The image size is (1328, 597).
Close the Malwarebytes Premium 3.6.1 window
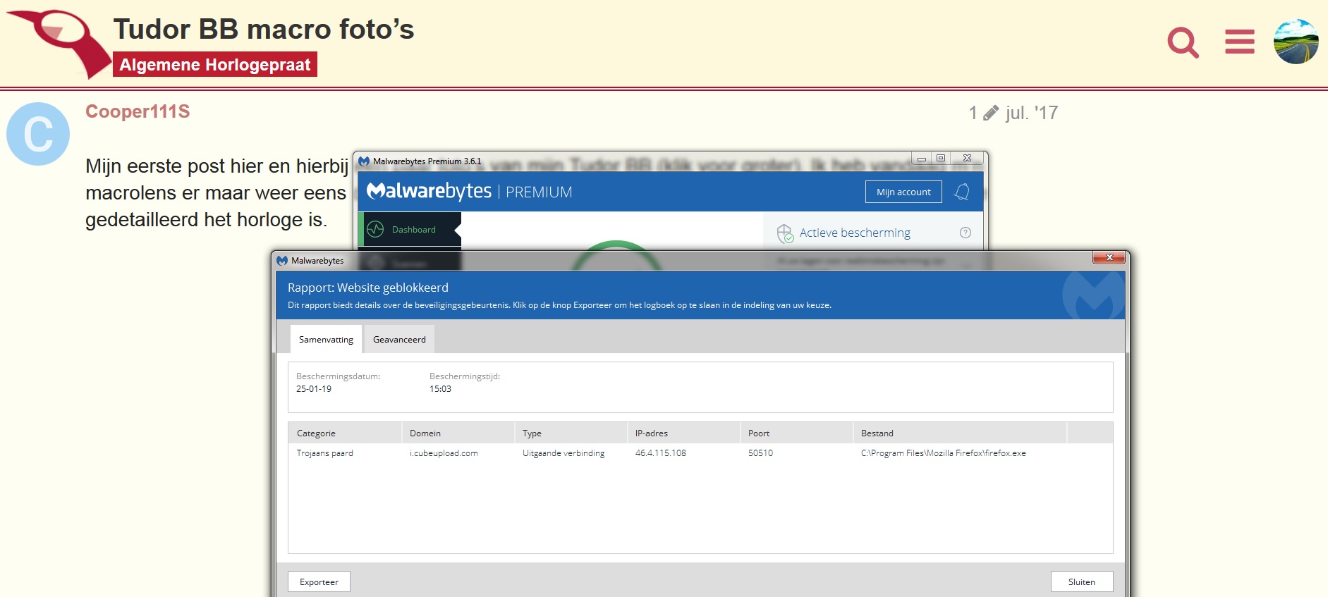tap(968, 158)
